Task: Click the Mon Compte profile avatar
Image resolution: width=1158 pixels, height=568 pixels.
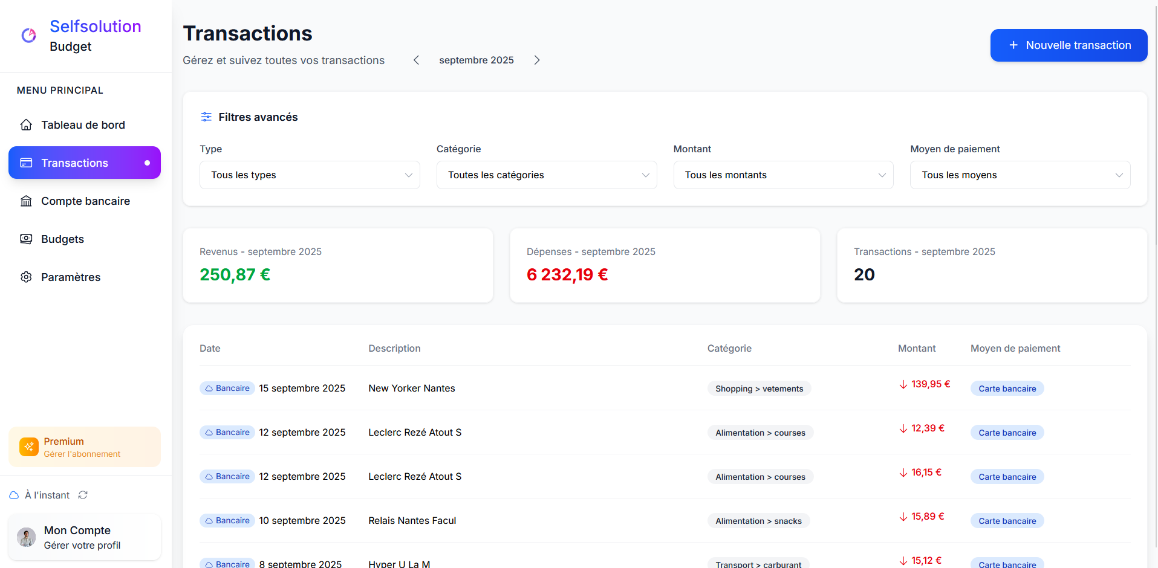Action: [x=27, y=537]
